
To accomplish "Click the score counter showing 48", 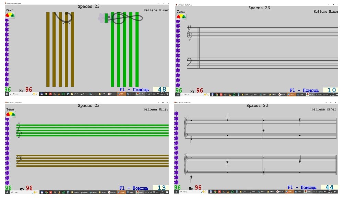I will 161,90.
